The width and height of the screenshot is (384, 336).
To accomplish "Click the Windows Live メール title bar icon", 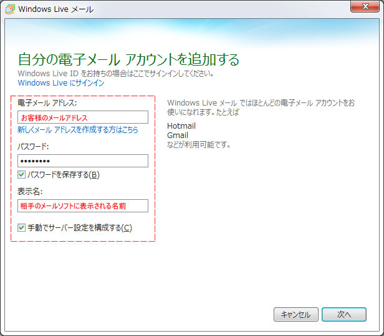I will pyautogui.click(x=10, y=9).
